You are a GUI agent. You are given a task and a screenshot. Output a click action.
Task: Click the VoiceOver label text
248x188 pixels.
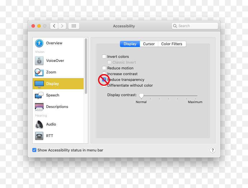click(x=55, y=61)
